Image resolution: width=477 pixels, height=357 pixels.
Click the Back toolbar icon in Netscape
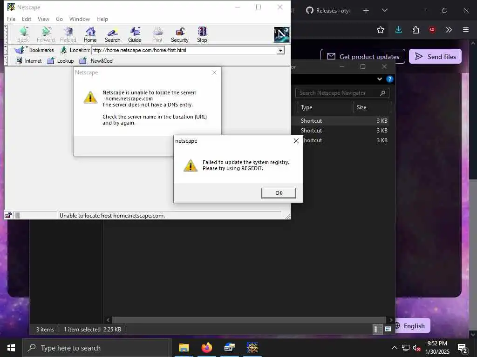[x=23, y=34]
